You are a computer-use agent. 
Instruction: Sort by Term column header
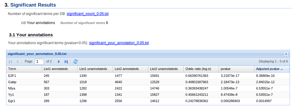click(x=24, y=69)
